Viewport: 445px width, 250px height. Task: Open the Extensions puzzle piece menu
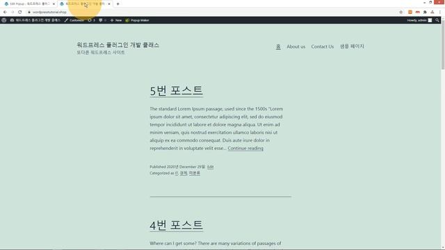[425, 12]
